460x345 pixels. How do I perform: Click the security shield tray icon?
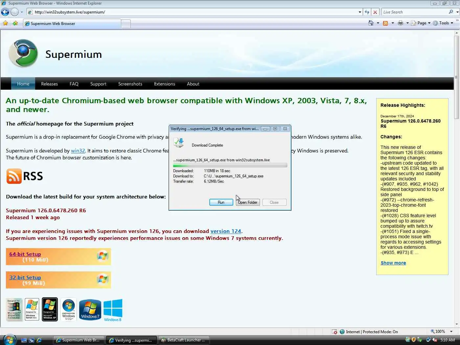(414, 340)
